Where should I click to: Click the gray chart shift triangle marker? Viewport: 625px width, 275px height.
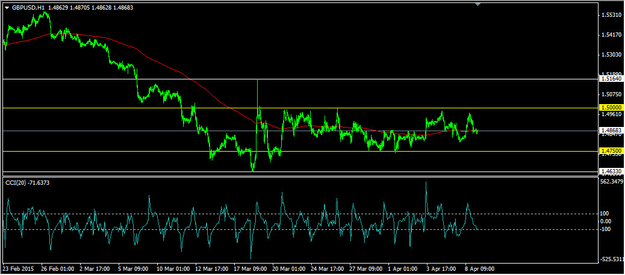pos(478,4)
